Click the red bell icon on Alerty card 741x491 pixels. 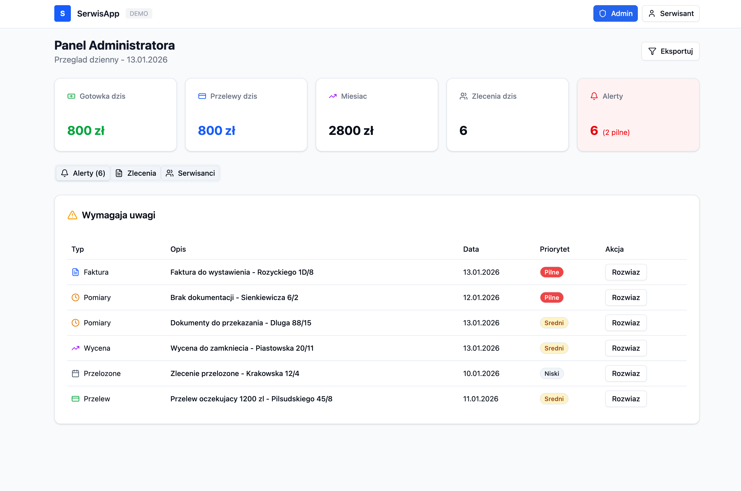click(594, 96)
